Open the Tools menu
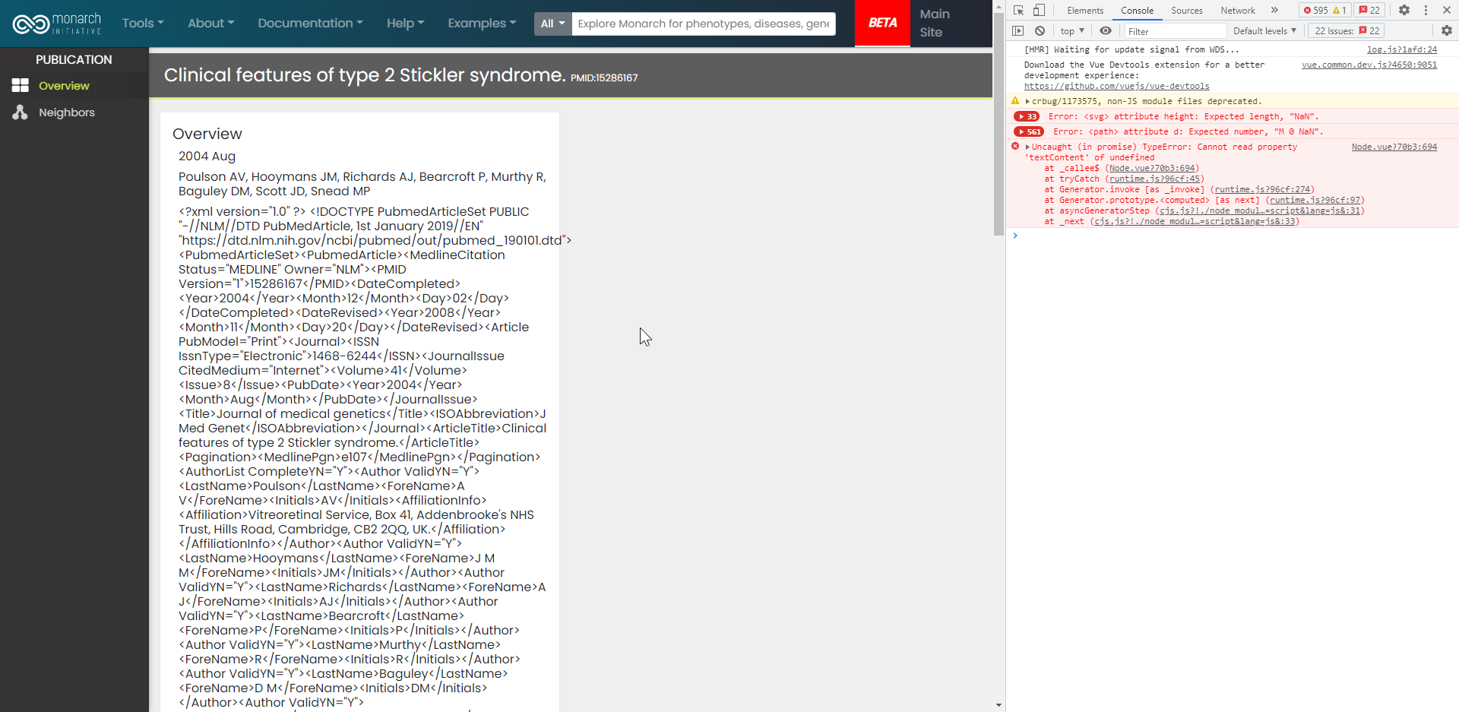The width and height of the screenshot is (1459, 712). [142, 23]
